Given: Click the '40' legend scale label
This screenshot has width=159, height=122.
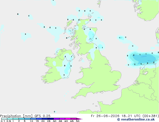Looking at the screenshot, I should pos(66,121).
